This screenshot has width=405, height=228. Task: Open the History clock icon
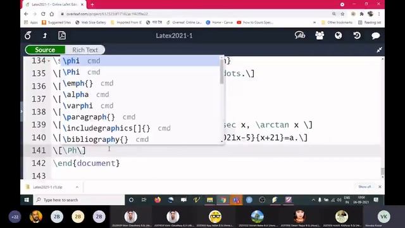pos(357,35)
